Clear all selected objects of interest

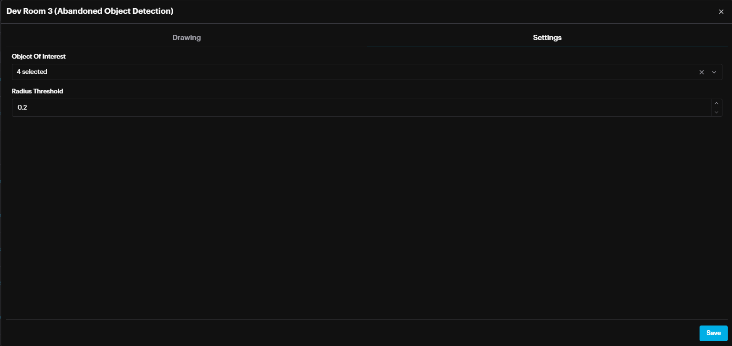[x=701, y=72]
